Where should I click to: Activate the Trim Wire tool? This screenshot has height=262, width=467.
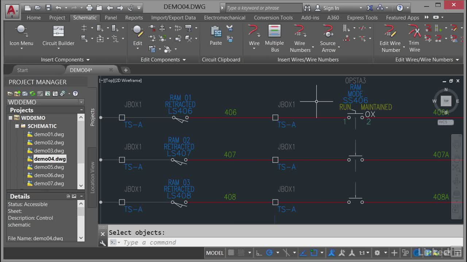(x=414, y=38)
